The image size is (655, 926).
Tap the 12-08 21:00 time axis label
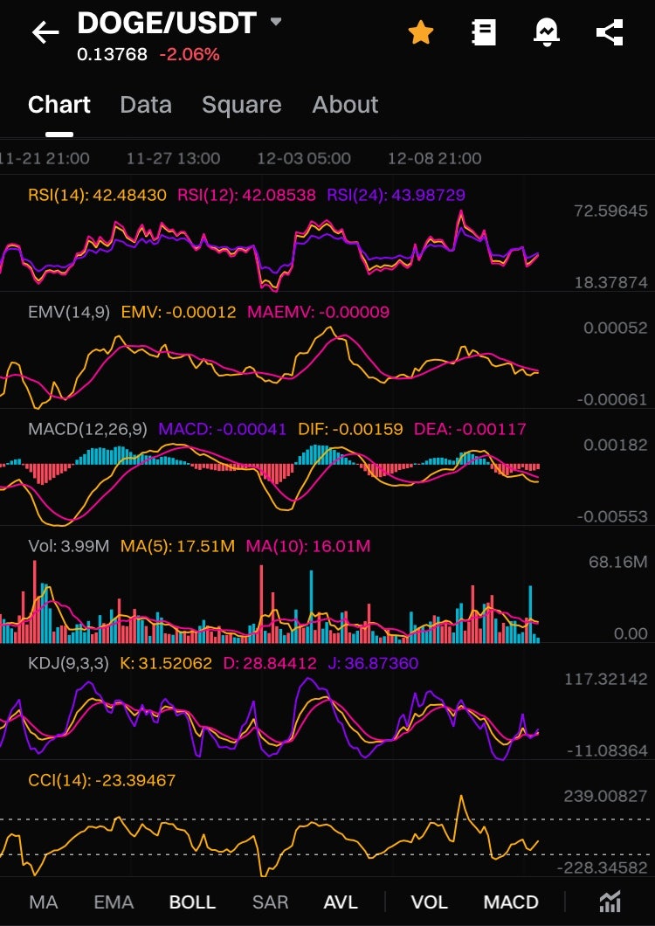[434, 158]
